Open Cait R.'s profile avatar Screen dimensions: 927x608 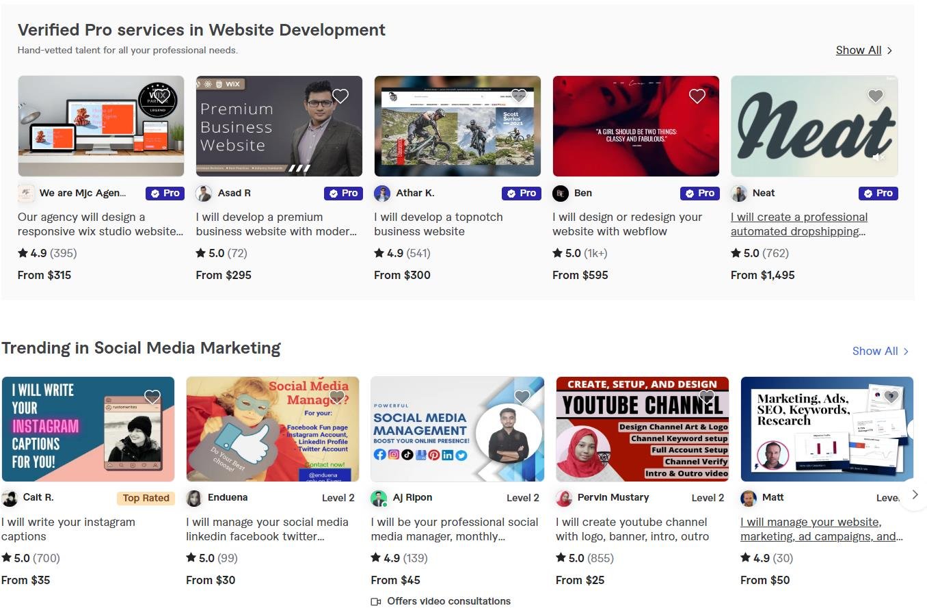click(10, 498)
